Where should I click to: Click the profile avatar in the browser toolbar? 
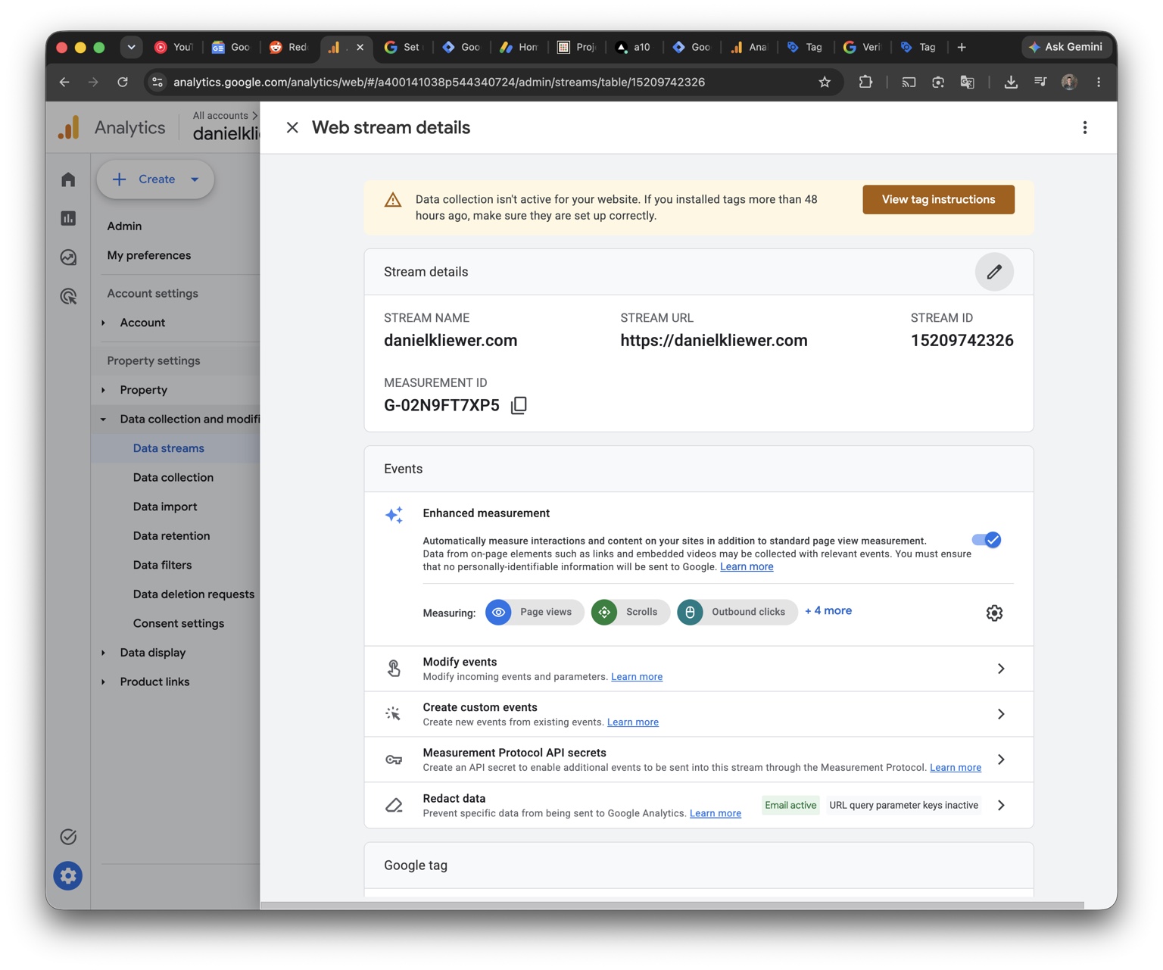point(1069,82)
